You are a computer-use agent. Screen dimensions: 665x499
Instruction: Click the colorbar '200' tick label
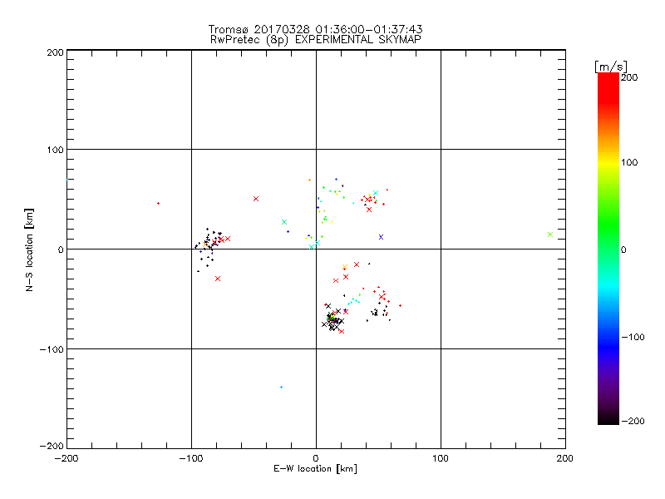(629, 77)
